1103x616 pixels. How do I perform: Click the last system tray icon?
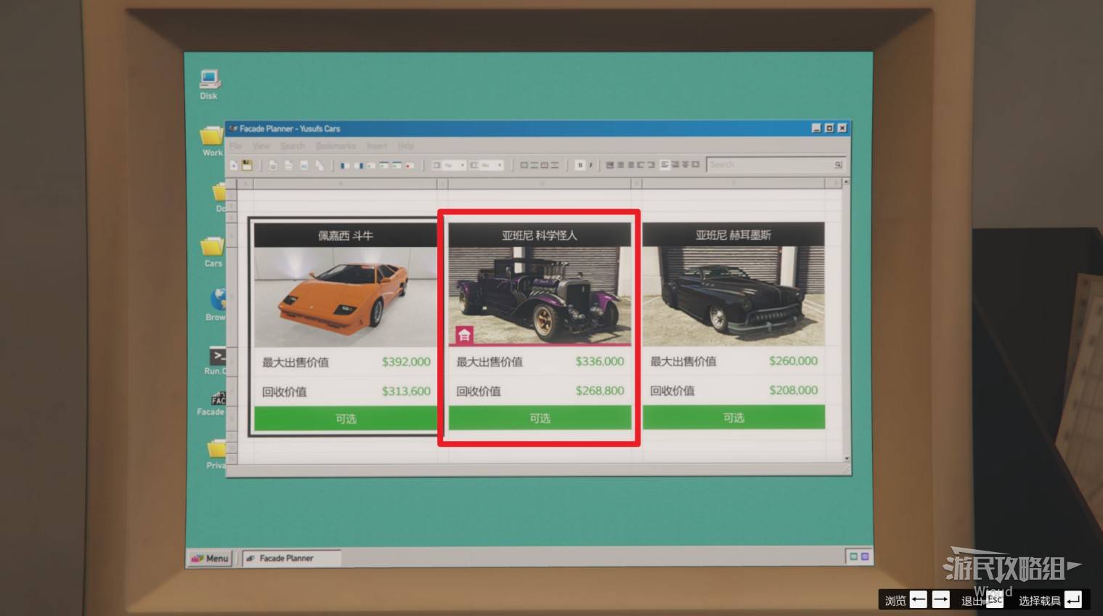tap(865, 556)
